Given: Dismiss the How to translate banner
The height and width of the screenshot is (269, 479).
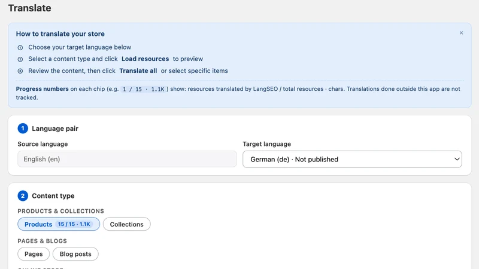Looking at the screenshot, I should click(461, 33).
